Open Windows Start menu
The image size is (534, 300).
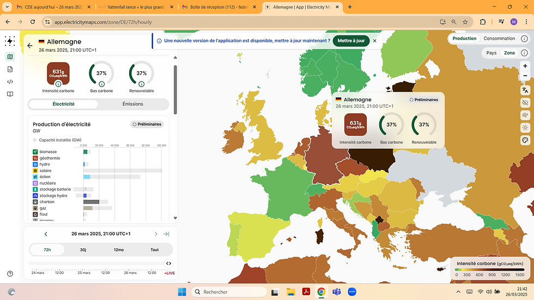coord(182,292)
